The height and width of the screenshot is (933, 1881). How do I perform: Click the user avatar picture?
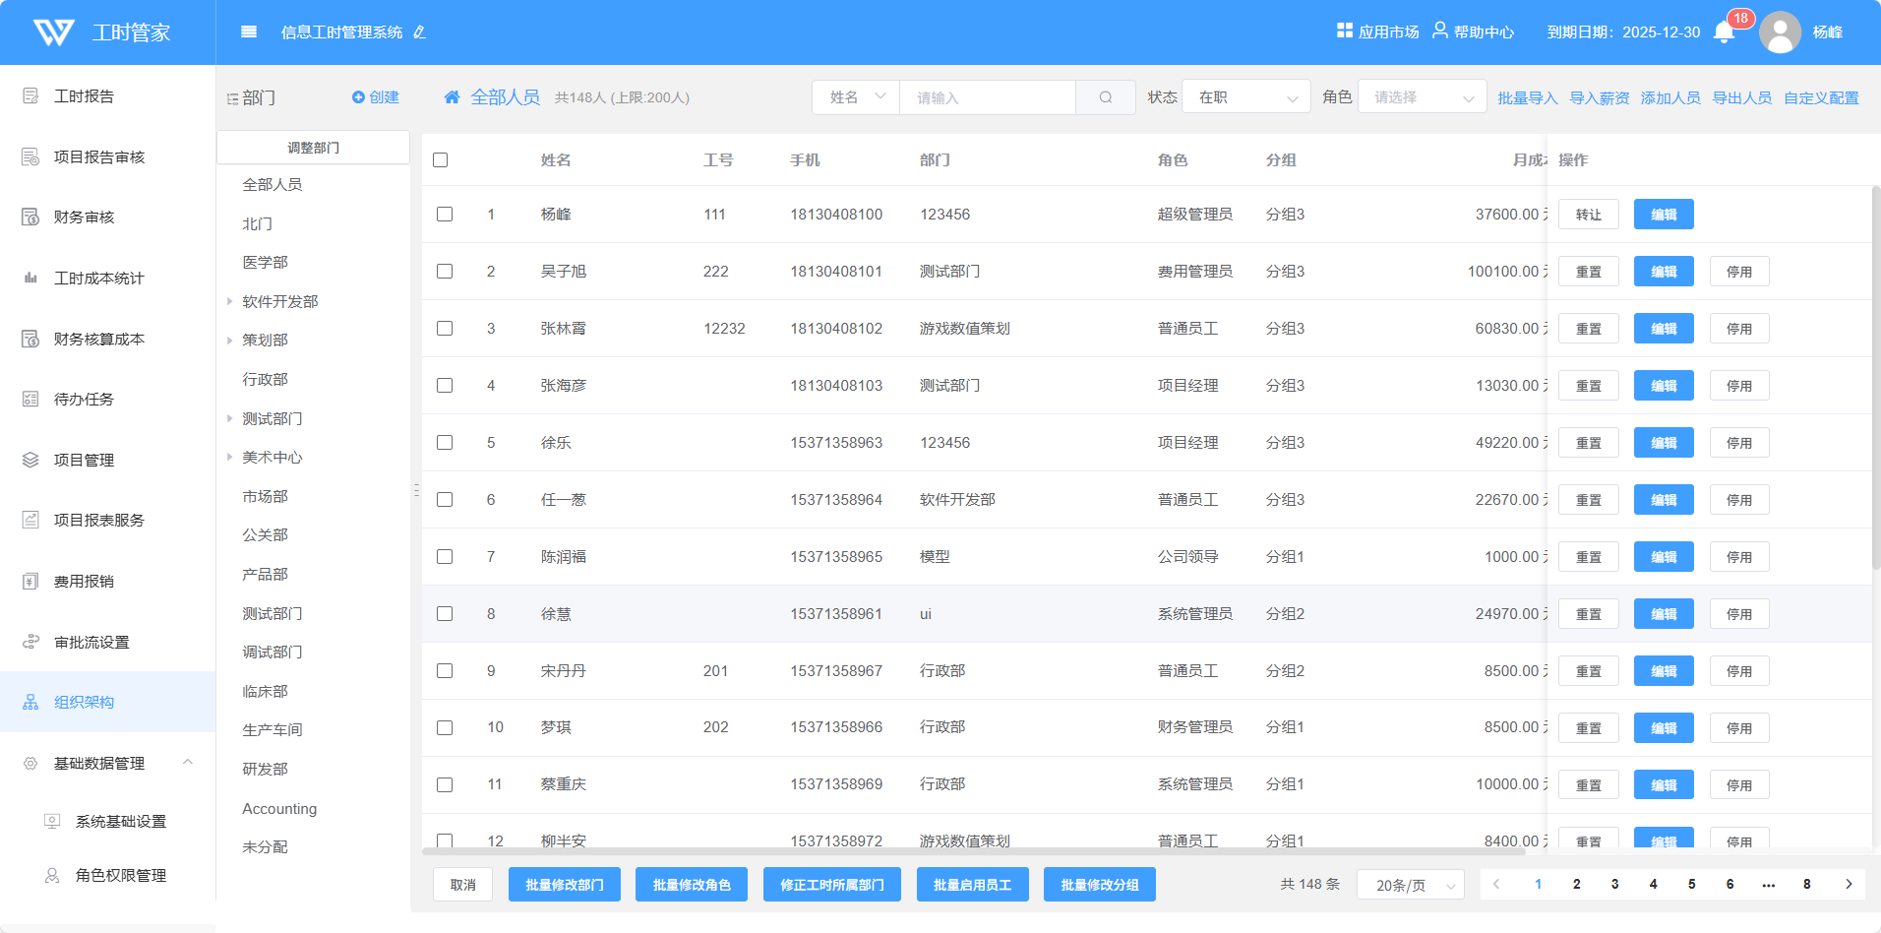[1780, 32]
